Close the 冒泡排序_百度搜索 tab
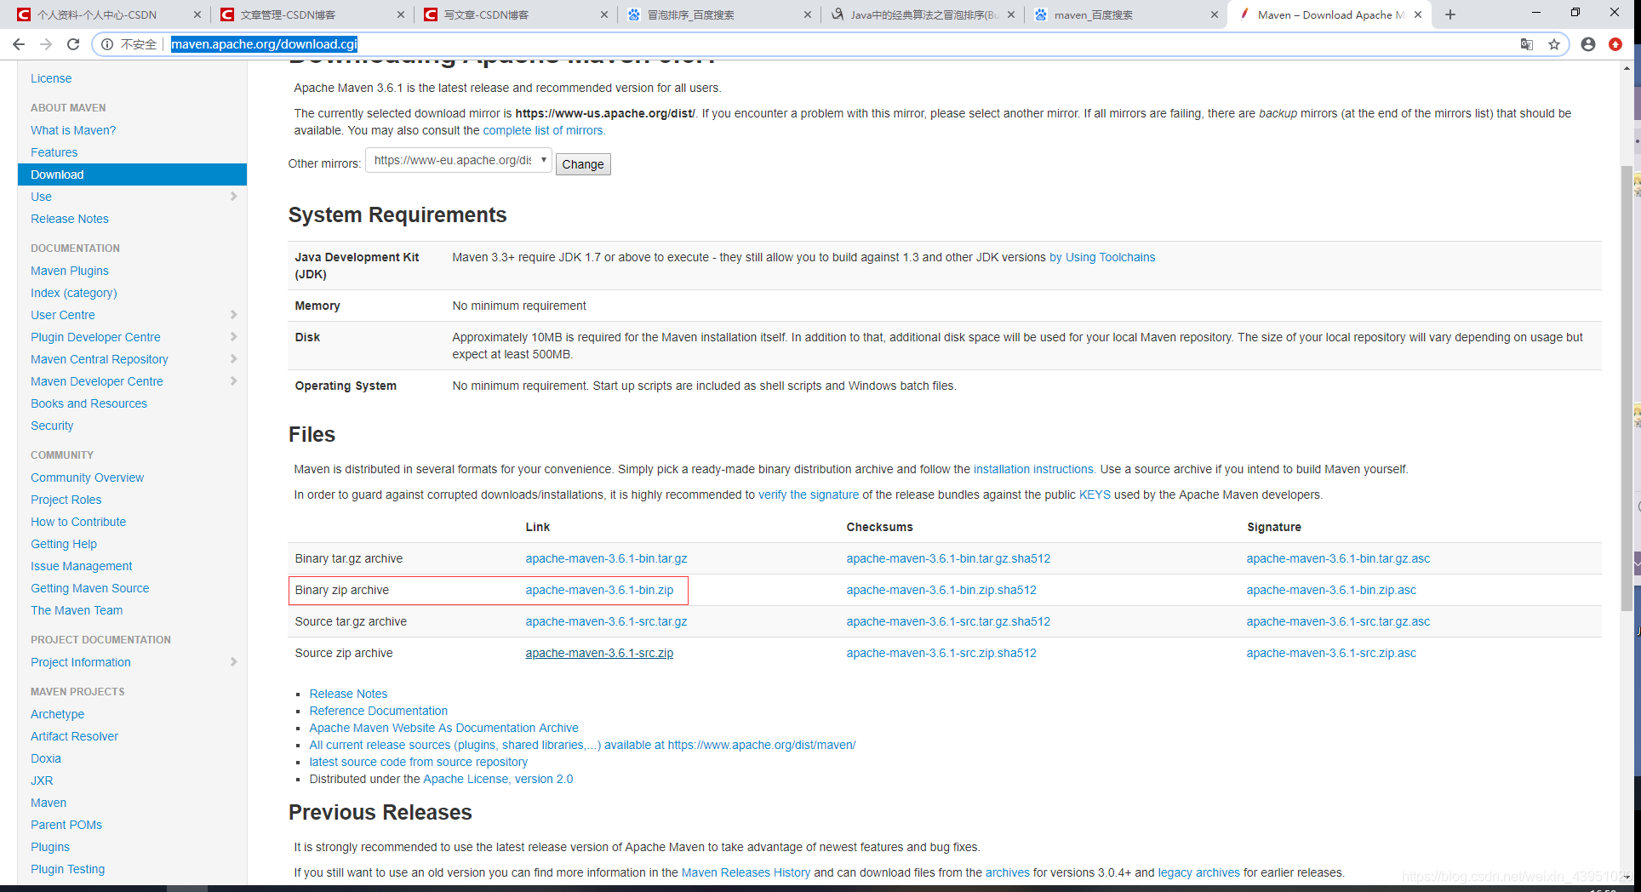1641x892 pixels. (808, 14)
